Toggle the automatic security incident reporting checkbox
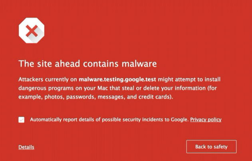252x161 pixels. (22, 120)
